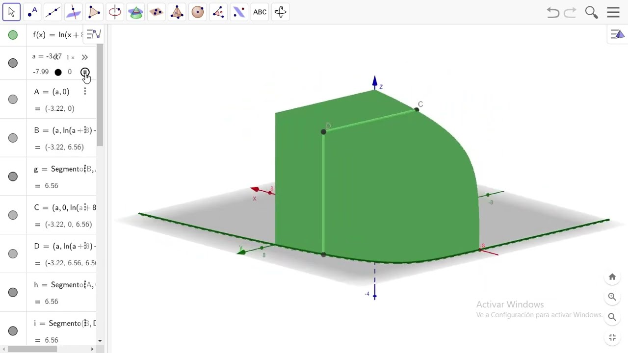Click the z-axis label in 3D view
Viewport: 628px width, 353px height.
click(381, 87)
